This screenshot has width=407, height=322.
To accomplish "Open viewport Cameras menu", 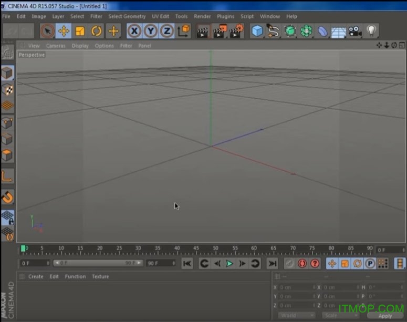I will point(56,46).
